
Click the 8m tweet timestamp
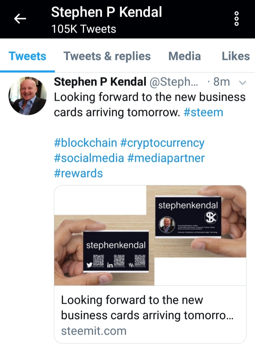click(x=222, y=82)
